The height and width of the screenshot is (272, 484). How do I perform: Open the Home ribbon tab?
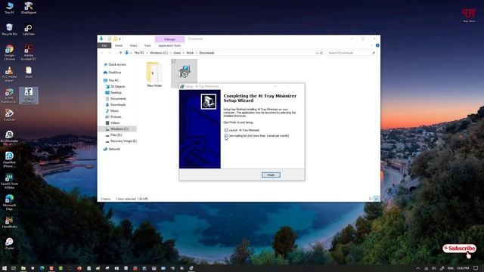119,45
